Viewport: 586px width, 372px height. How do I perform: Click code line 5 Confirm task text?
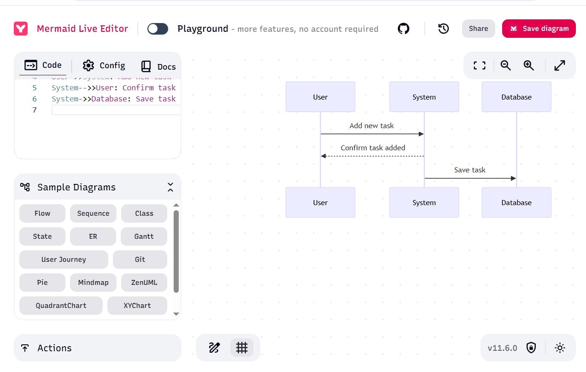(x=149, y=88)
